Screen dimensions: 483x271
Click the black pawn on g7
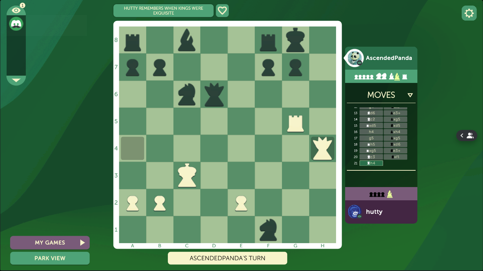[x=295, y=68]
